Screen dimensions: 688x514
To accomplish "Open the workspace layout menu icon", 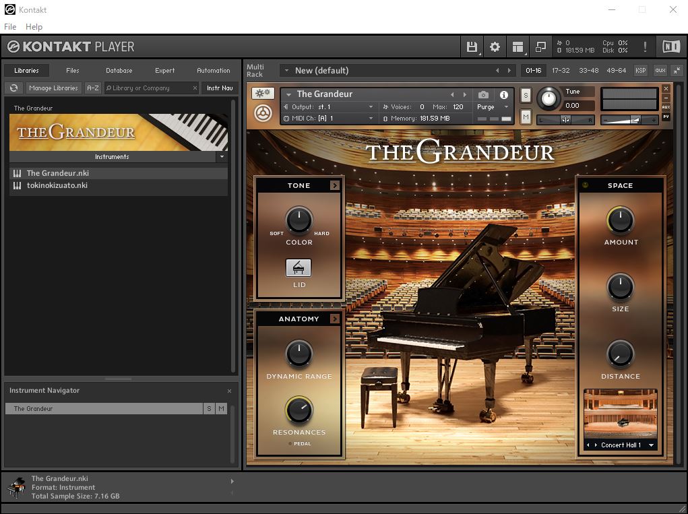I will 518,46.
